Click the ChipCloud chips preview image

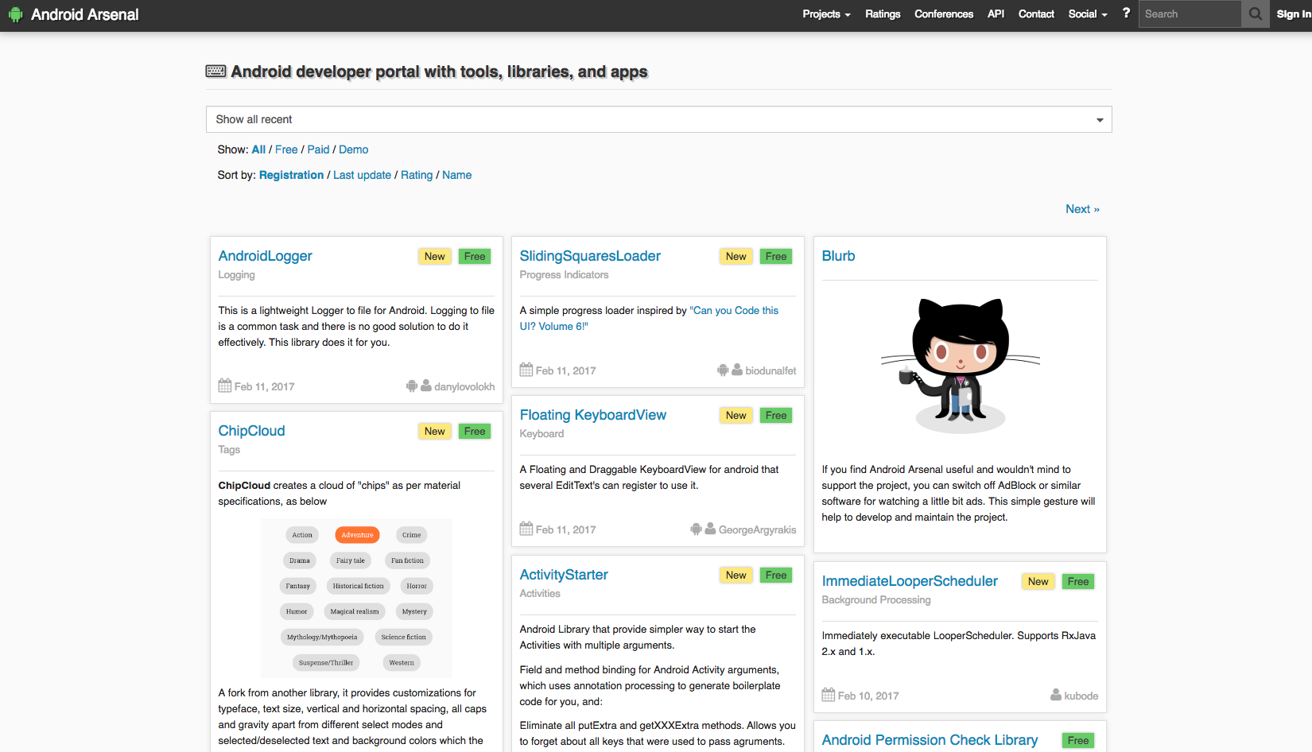(356, 599)
